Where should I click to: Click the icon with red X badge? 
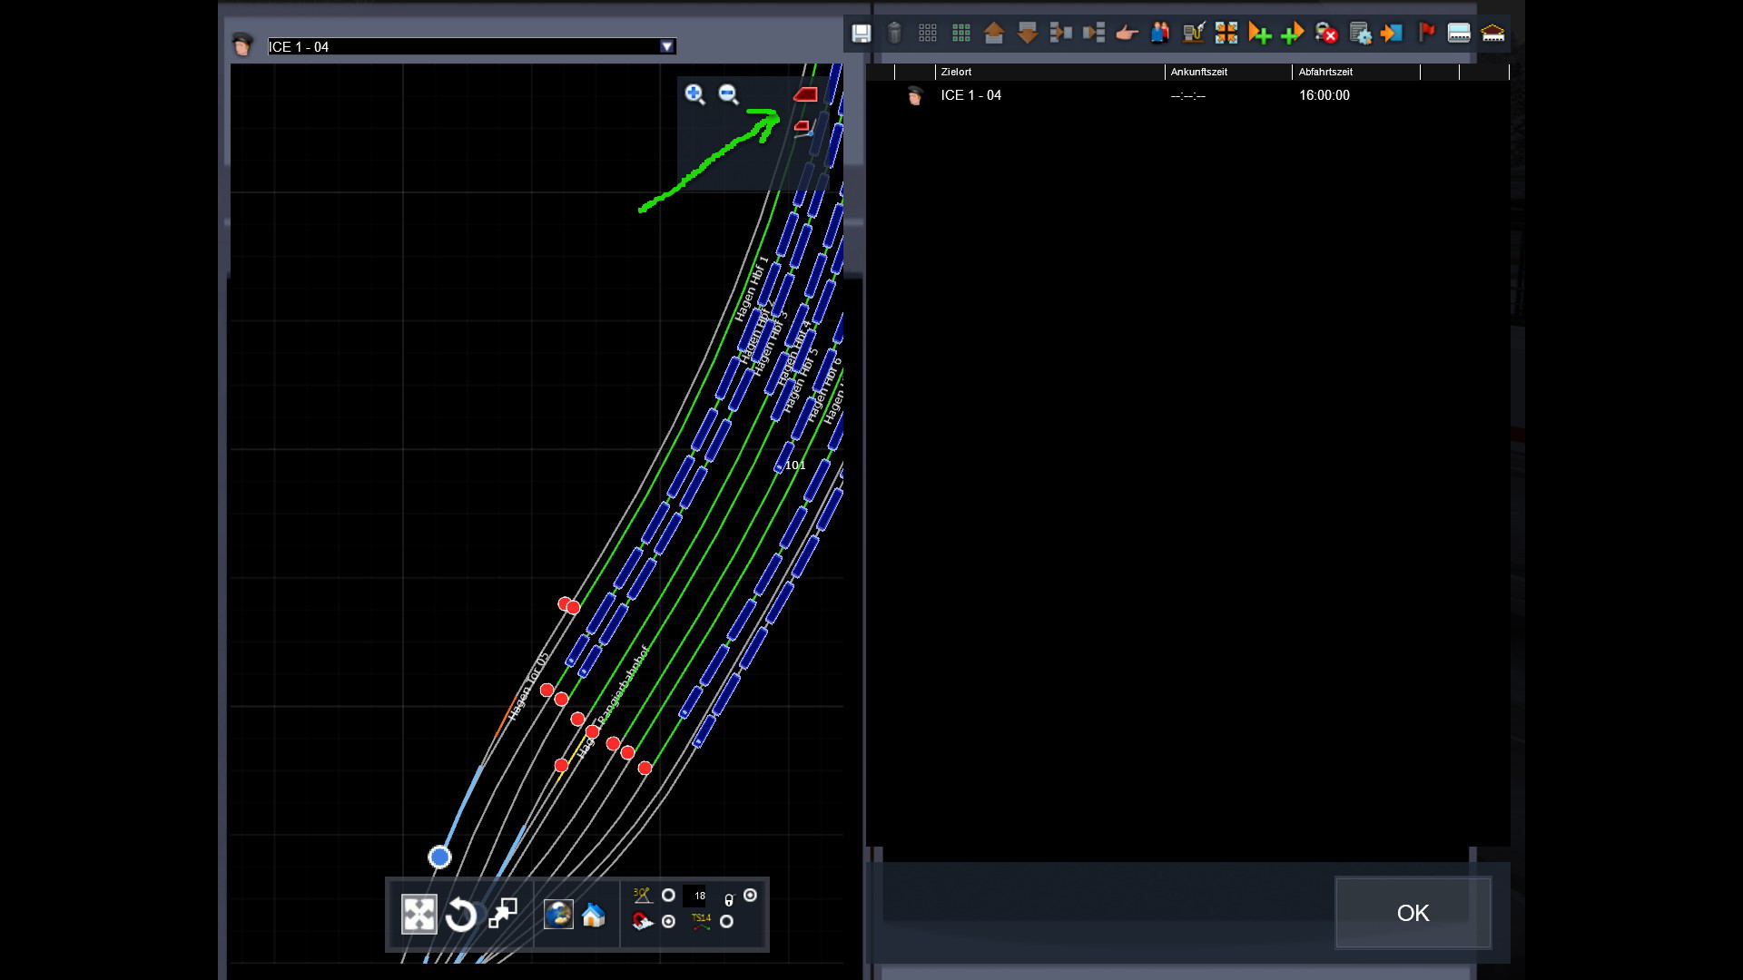pos(1326,34)
